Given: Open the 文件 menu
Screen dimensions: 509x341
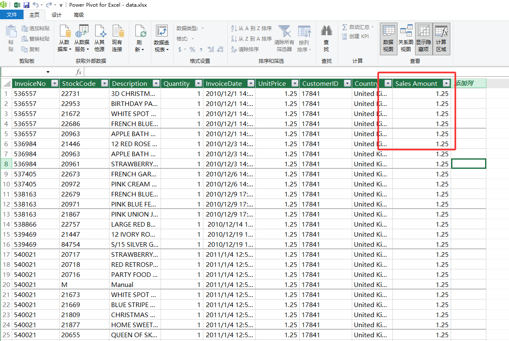Looking at the screenshot, I should (x=12, y=15).
